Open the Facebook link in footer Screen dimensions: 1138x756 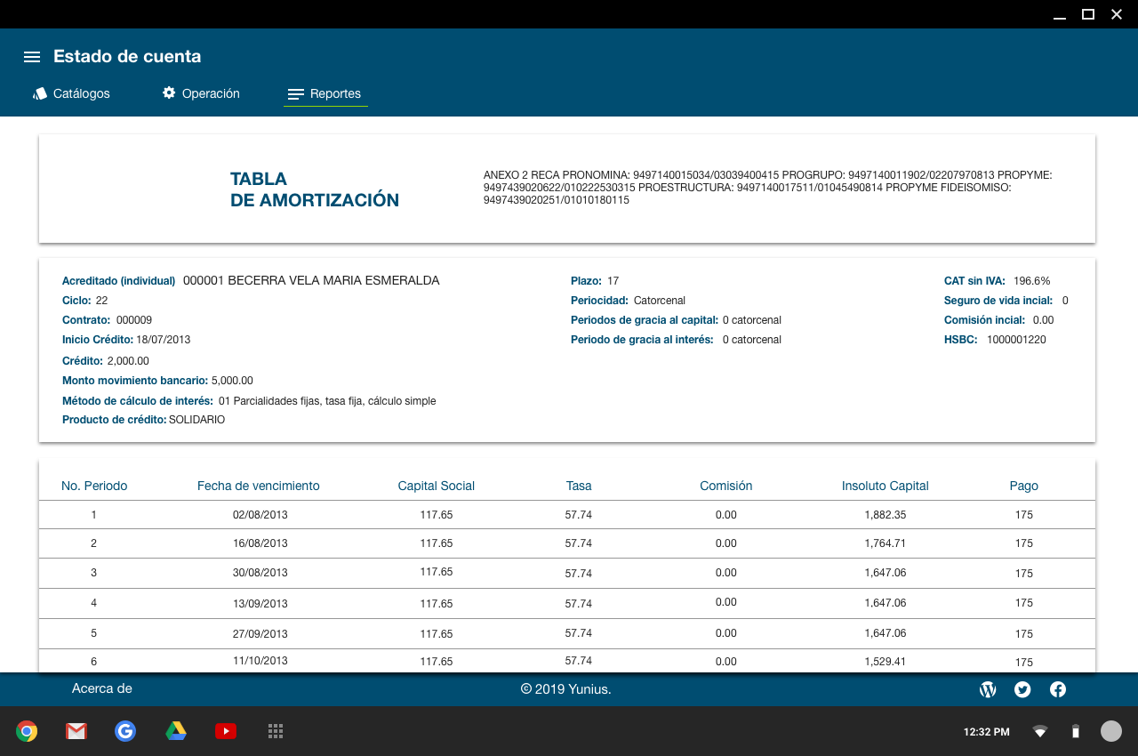[1058, 689]
